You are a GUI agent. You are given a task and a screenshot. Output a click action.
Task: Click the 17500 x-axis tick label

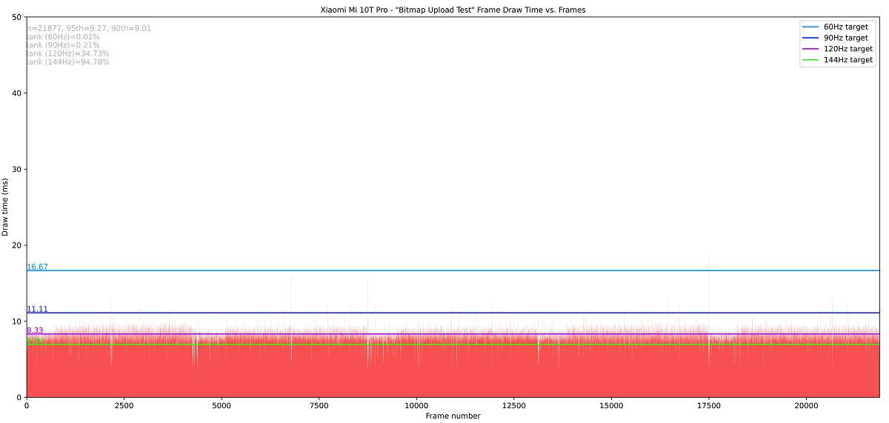point(709,405)
